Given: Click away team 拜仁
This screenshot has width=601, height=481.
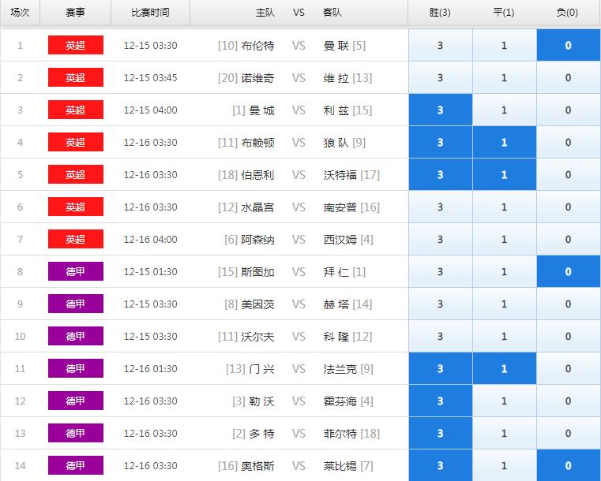Looking at the screenshot, I should [x=336, y=272].
